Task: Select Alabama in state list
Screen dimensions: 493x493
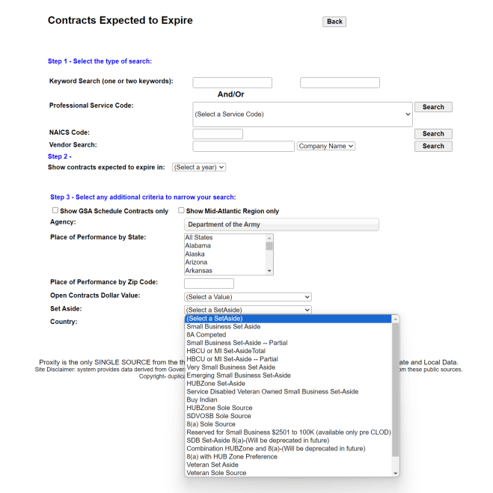Action: [225, 245]
